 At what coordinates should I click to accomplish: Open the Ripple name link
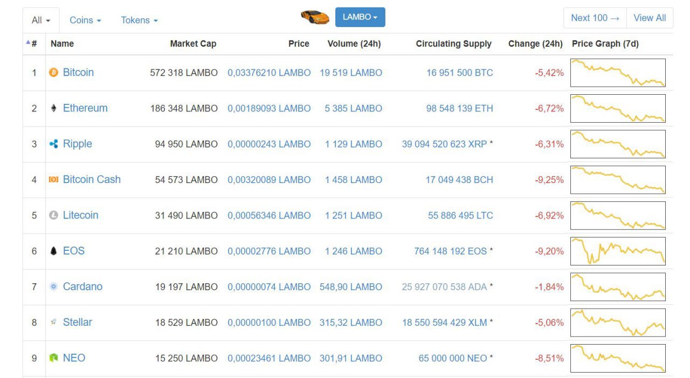coord(78,144)
